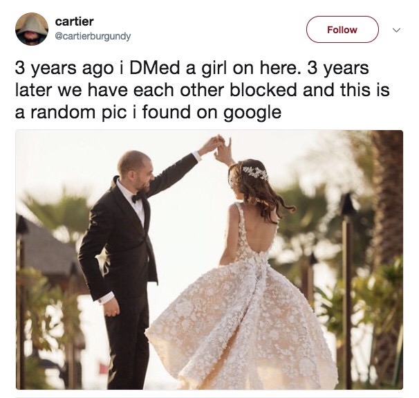This screenshot has width=419, height=398.
Task: Click the bride's floral hair accessory
Action: (255, 173)
